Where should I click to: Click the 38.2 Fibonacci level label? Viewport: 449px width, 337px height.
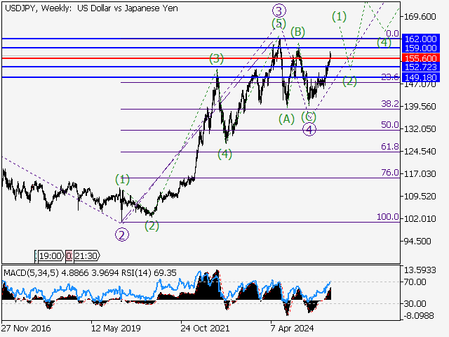coord(390,104)
